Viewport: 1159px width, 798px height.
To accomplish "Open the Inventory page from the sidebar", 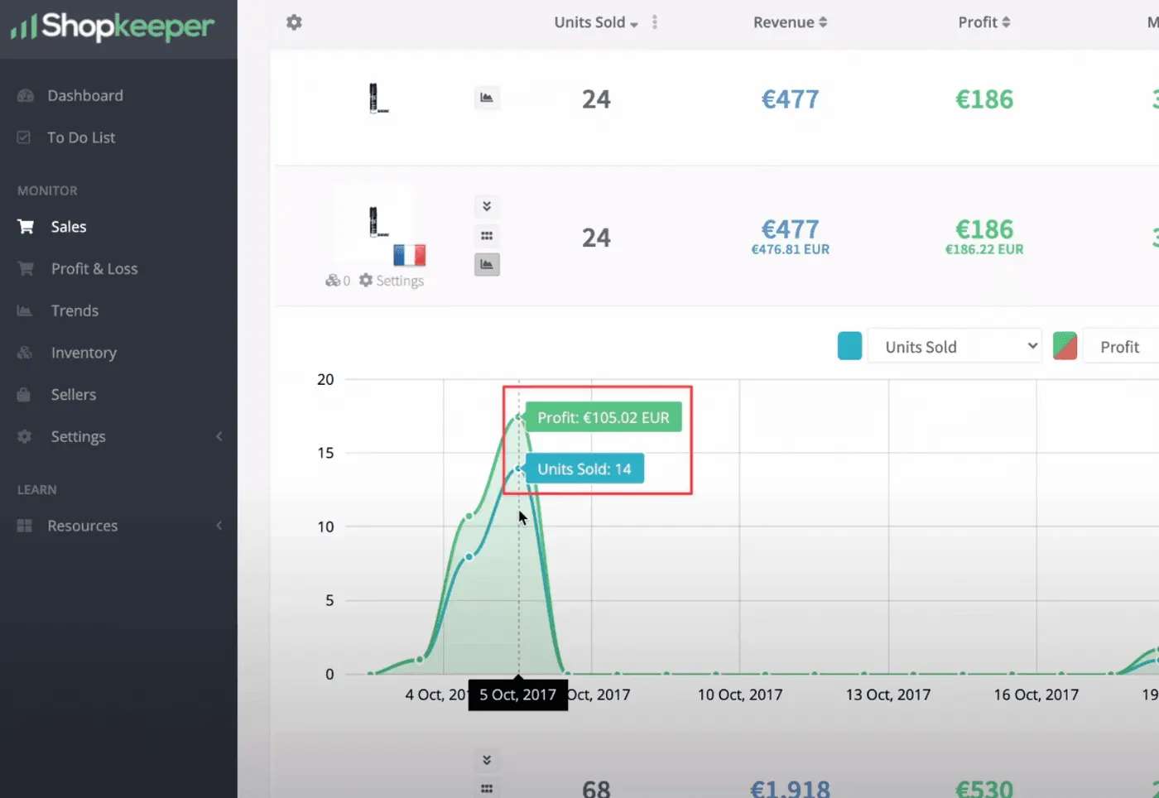I will [x=84, y=353].
